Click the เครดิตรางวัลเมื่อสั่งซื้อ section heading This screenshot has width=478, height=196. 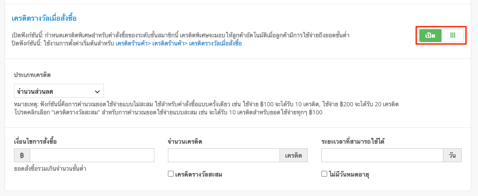[44, 18]
